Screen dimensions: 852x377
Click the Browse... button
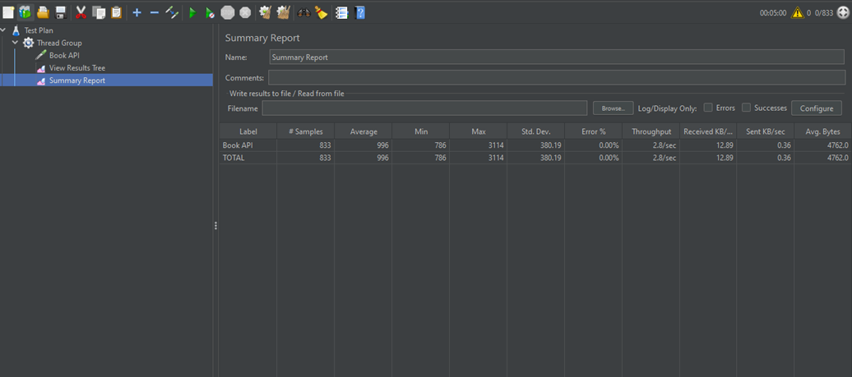613,108
